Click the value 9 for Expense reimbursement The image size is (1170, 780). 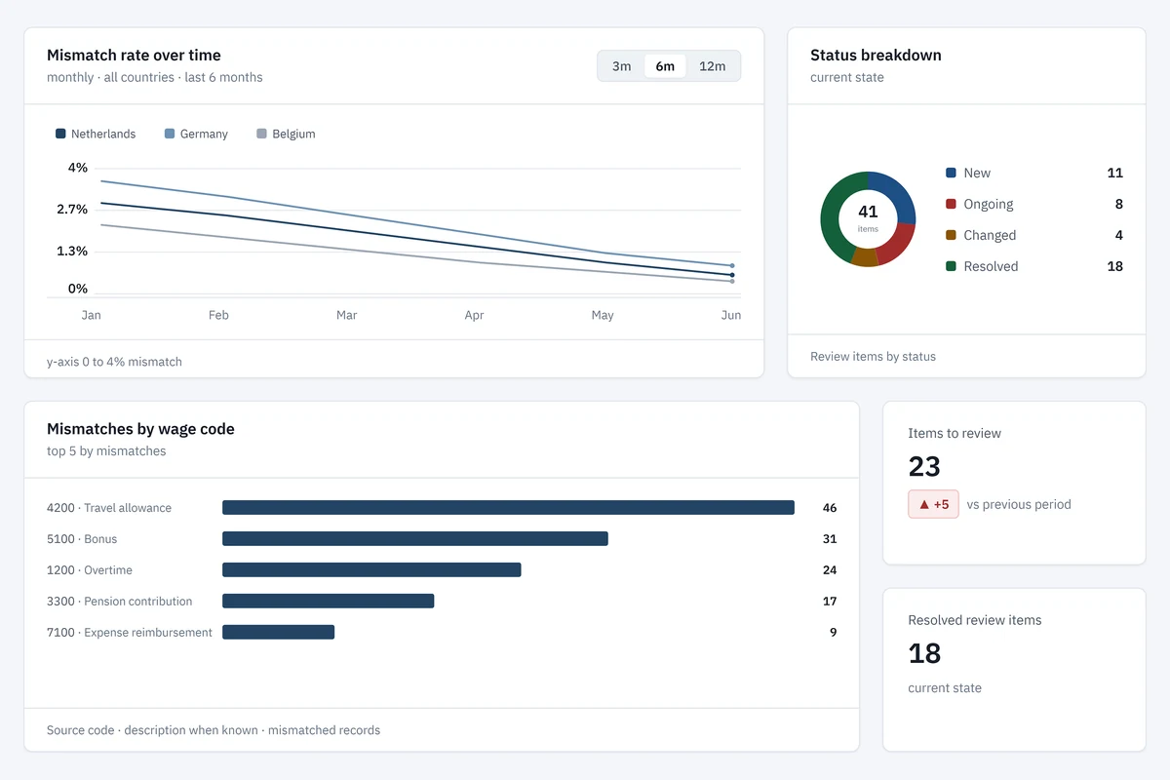click(834, 632)
